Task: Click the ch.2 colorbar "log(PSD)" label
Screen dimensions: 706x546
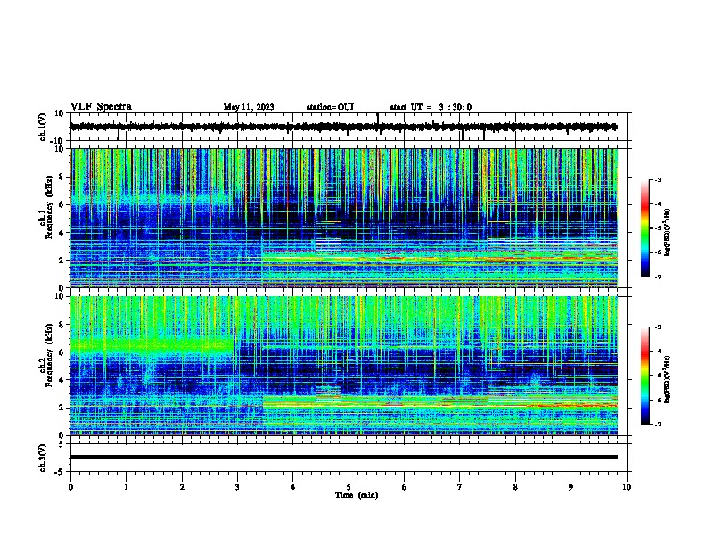Action: coord(668,379)
